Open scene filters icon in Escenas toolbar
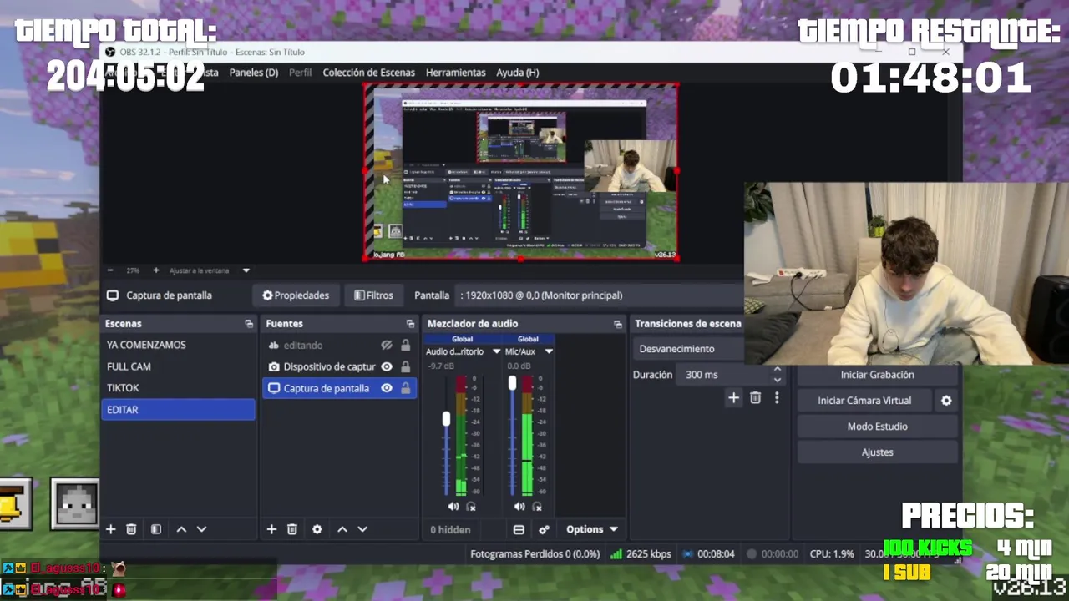Viewport: 1069px width, 601px height. pyautogui.click(x=155, y=529)
